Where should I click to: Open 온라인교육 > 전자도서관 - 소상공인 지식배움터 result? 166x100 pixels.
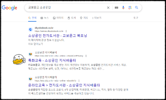pos(64,85)
